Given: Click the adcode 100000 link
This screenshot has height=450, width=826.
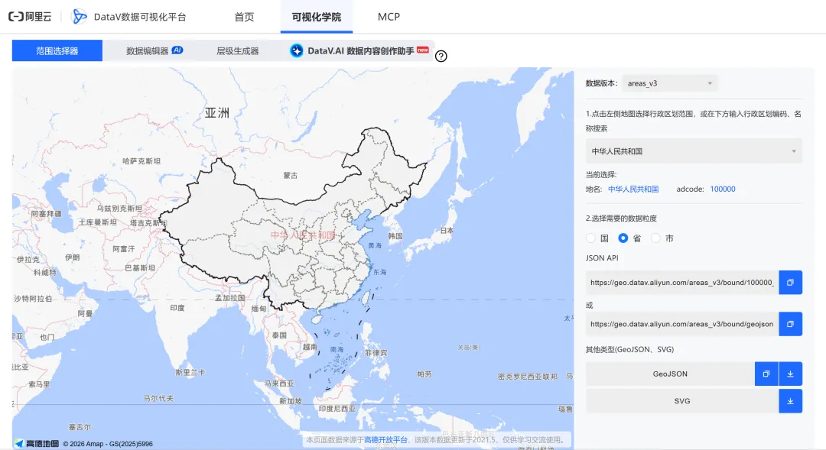Looking at the screenshot, I should 723,189.
